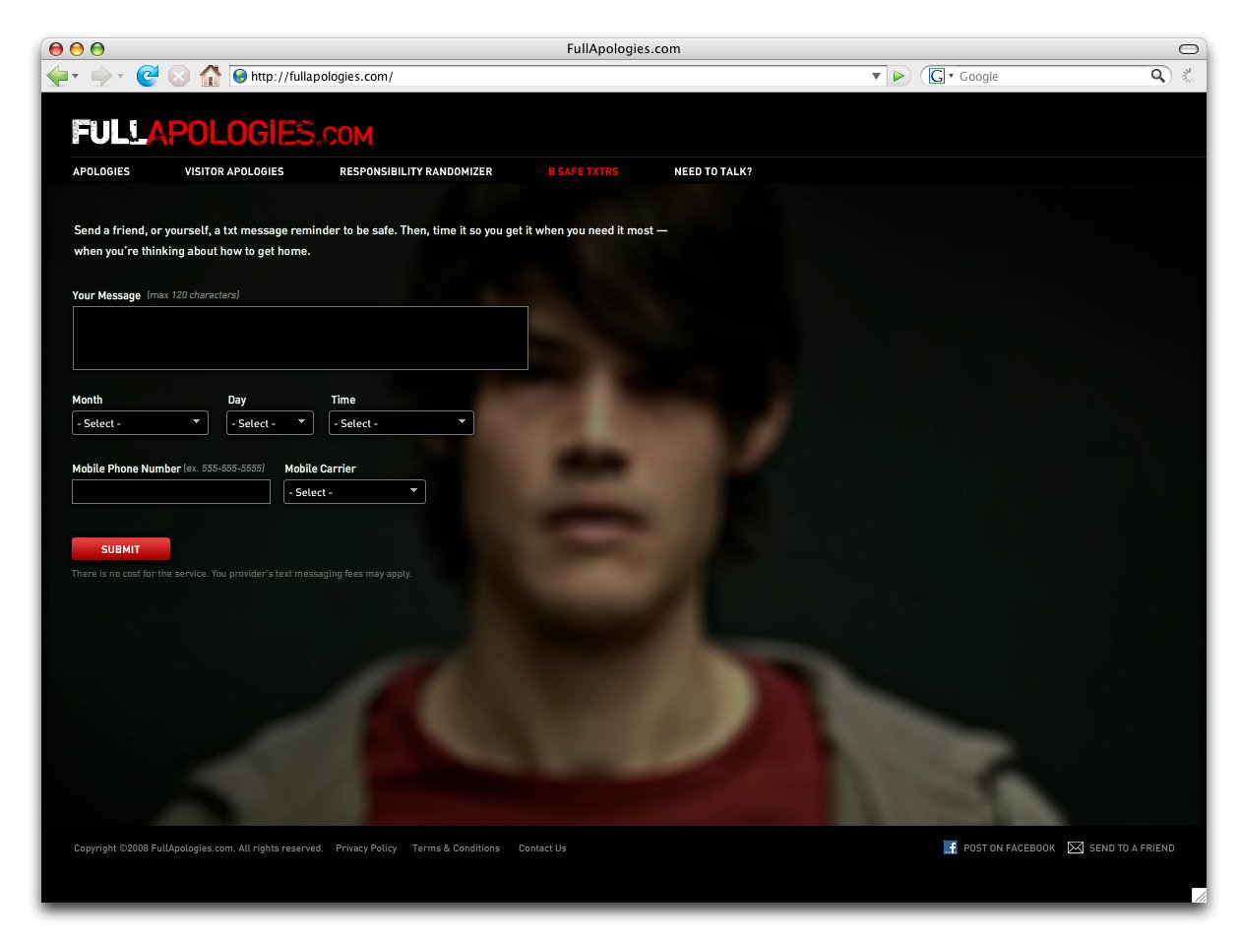Click the Mobile Phone Number field

coord(171,491)
